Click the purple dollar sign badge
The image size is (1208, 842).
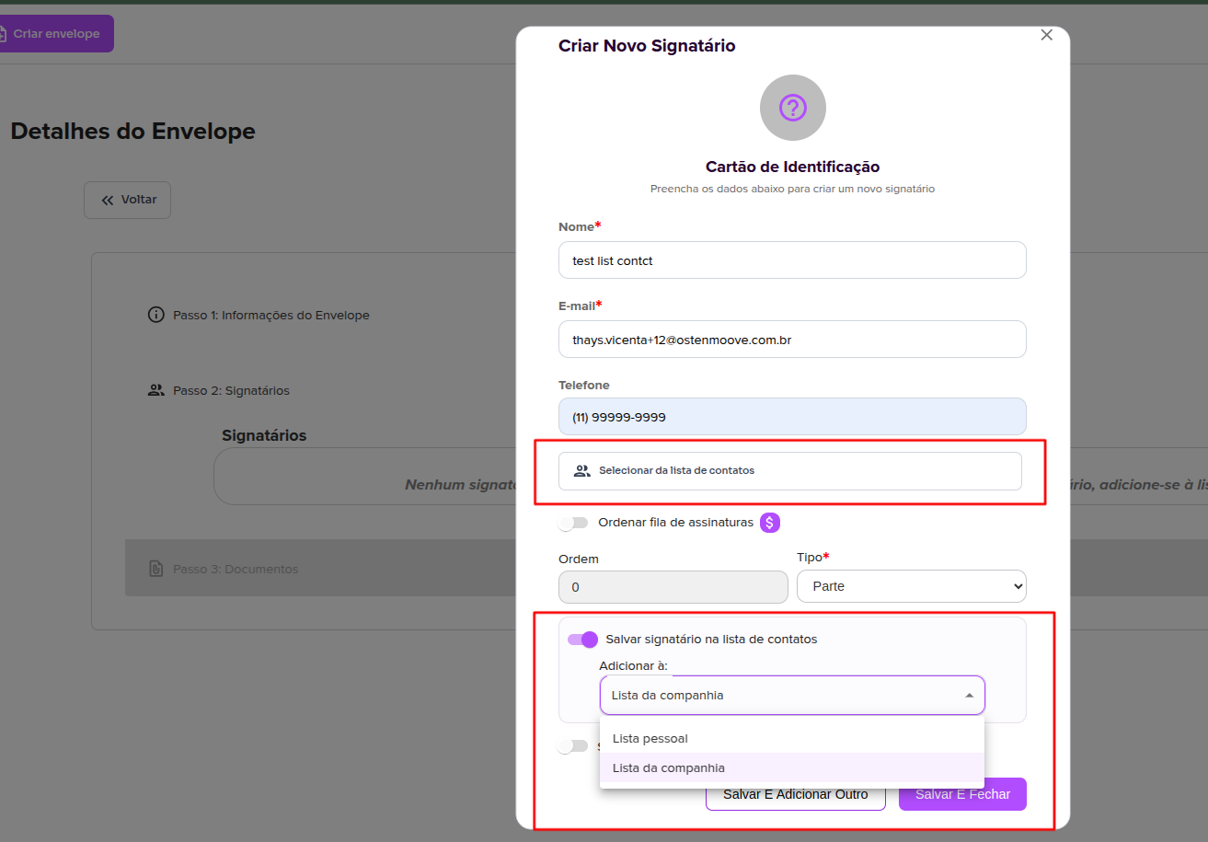pos(770,523)
